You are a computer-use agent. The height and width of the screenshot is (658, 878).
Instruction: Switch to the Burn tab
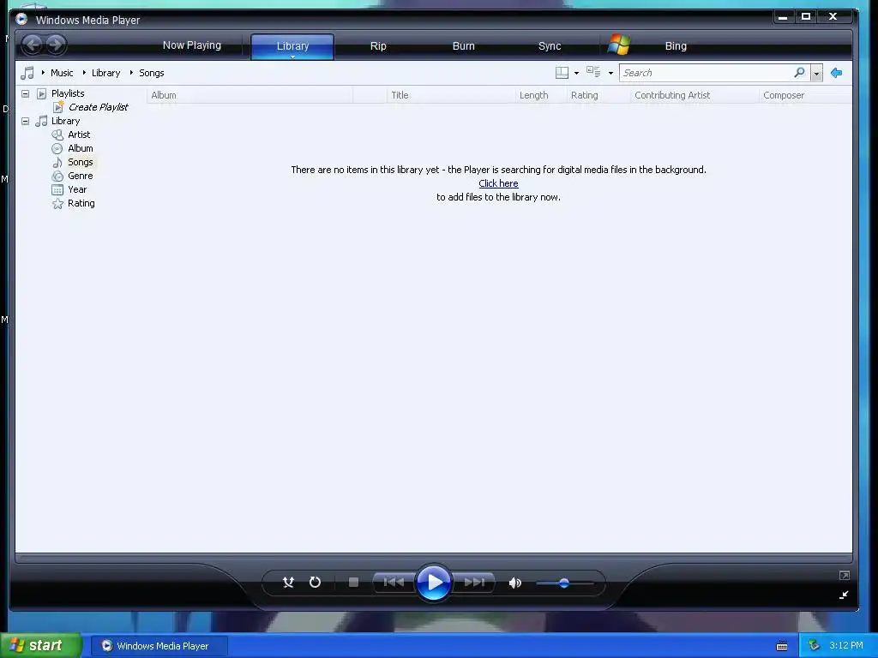[463, 46]
